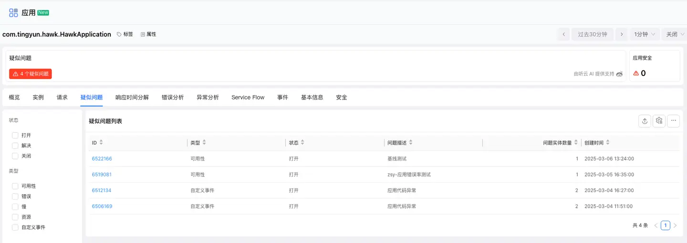Tick the 自定义事件 type checkbox

(x=15, y=227)
